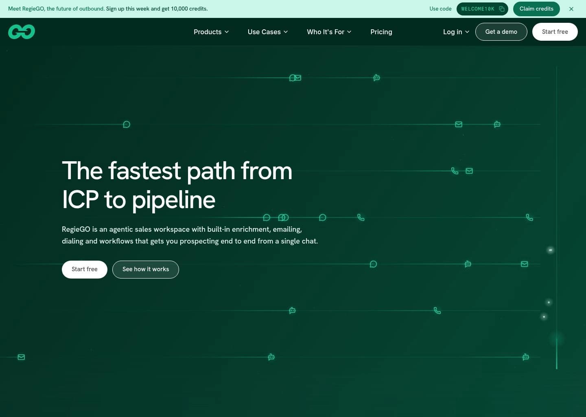Expand the Products menu

pyautogui.click(x=211, y=32)
